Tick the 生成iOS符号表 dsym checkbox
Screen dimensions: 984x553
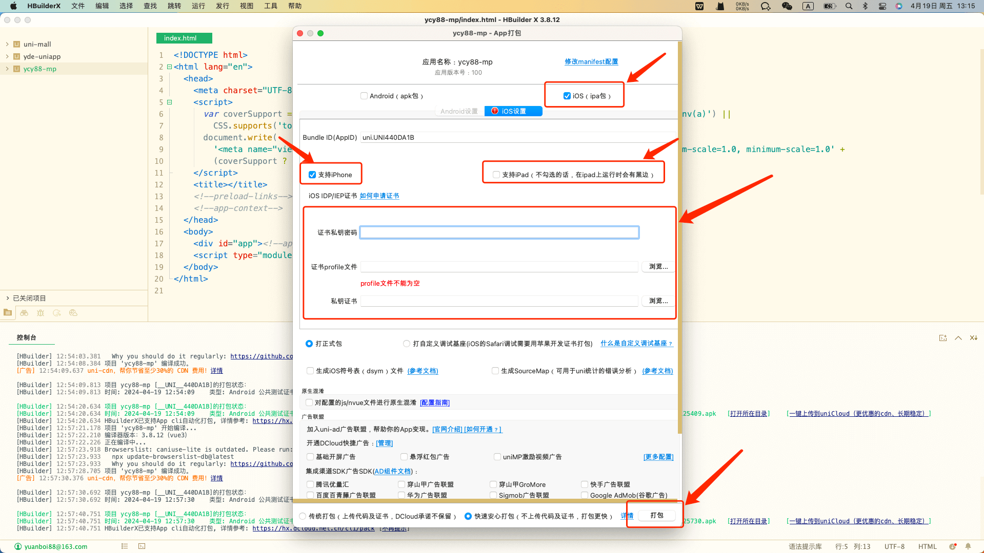click(310, 371)
